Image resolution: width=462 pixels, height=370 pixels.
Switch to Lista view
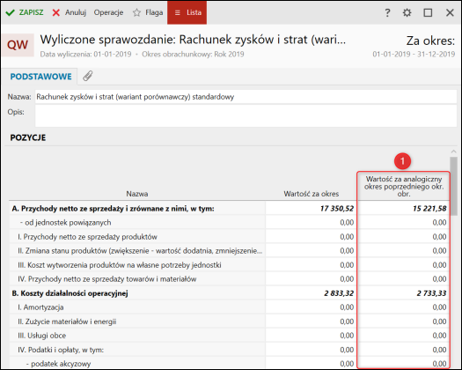[187, 12]
